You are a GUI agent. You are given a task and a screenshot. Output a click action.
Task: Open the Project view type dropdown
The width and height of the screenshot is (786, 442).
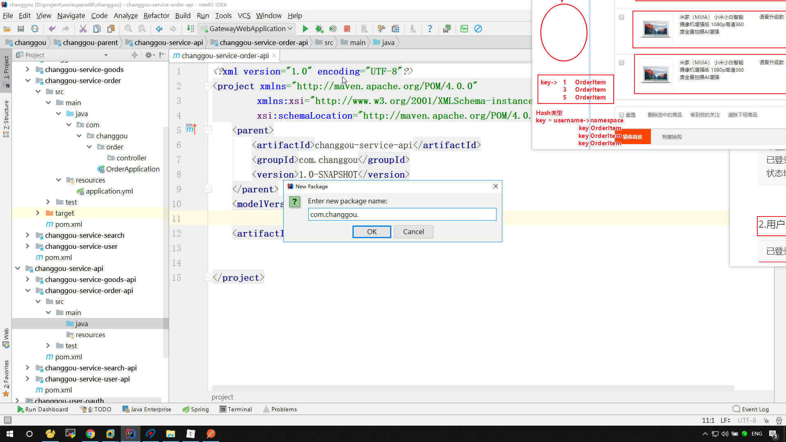coord(106,55)
